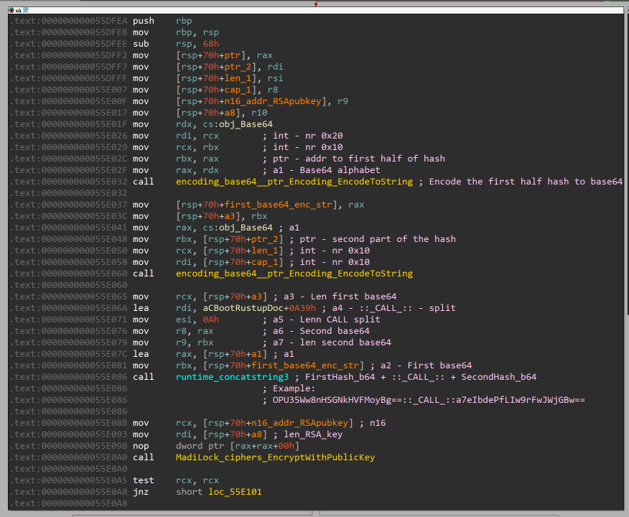This screenshot has width=629, height=517.
Task: Click comment 'Encode the first half hash to base64'
Action: [x=526, y=182]
